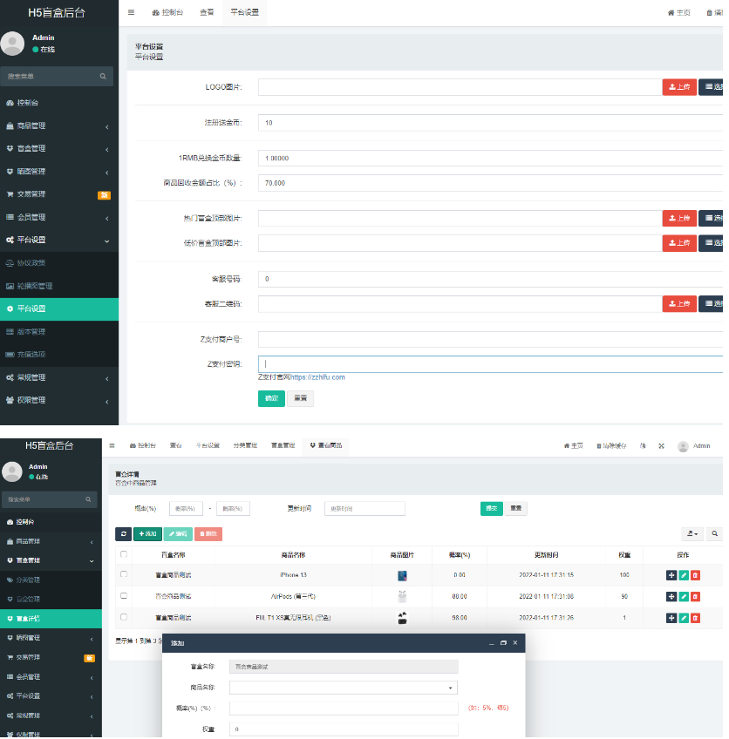Collapse 盲盒管理 in 盲盒详情 page sidebar
The image size is (729, 739).
51,560
